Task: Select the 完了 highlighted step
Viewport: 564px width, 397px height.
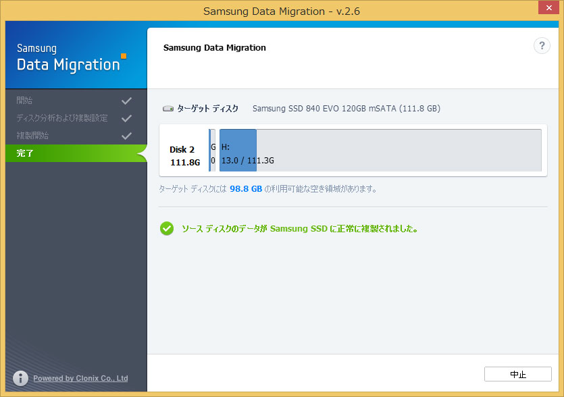Action: [x=76, y=153]
